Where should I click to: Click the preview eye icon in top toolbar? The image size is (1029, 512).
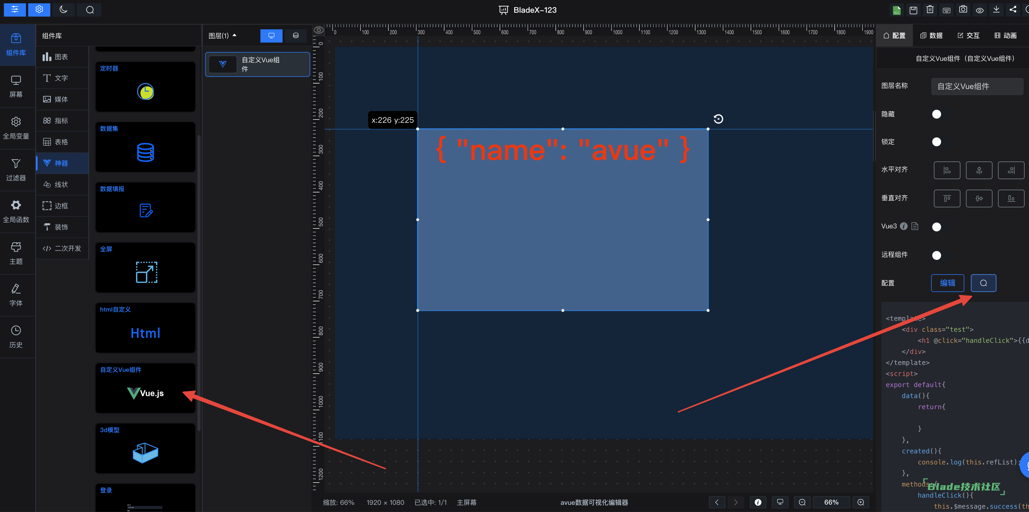tap(980, 11)
